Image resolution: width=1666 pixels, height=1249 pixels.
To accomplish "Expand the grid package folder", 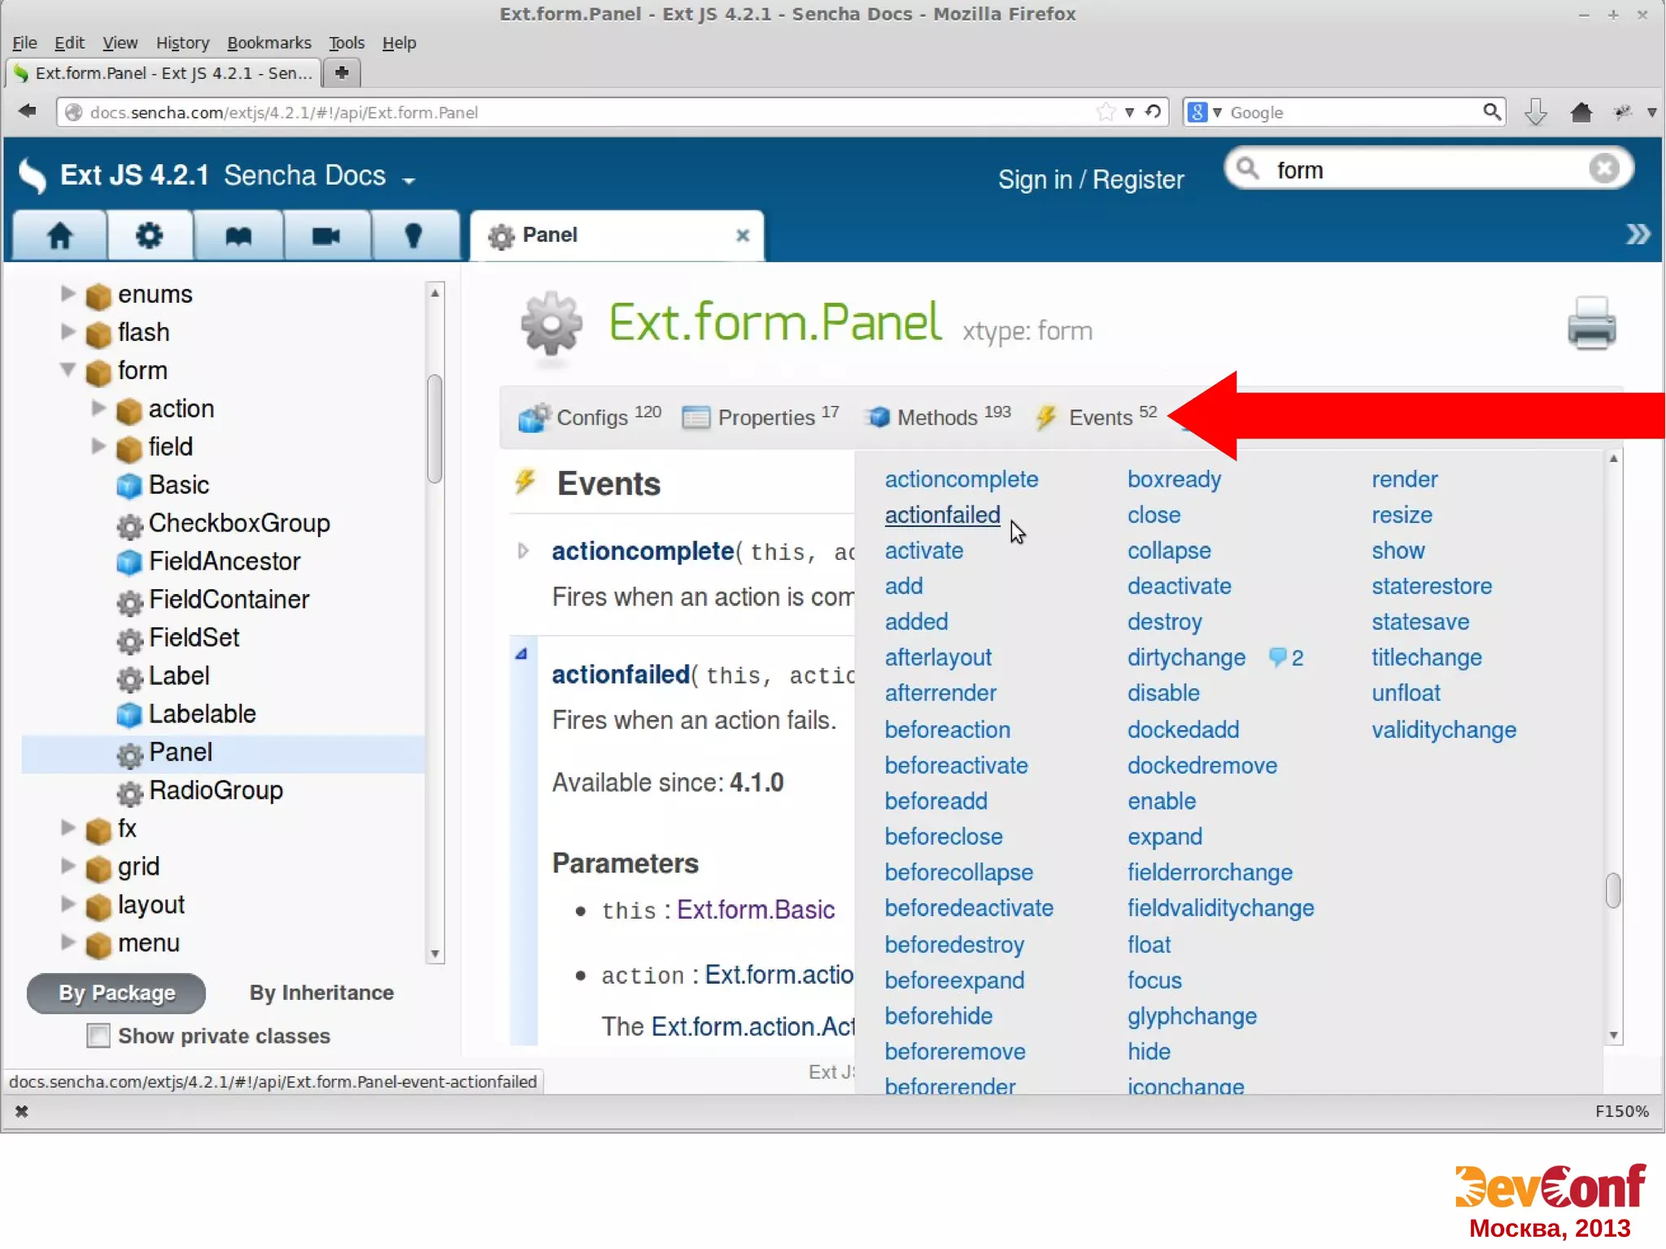I will click(x=68, y=866).
